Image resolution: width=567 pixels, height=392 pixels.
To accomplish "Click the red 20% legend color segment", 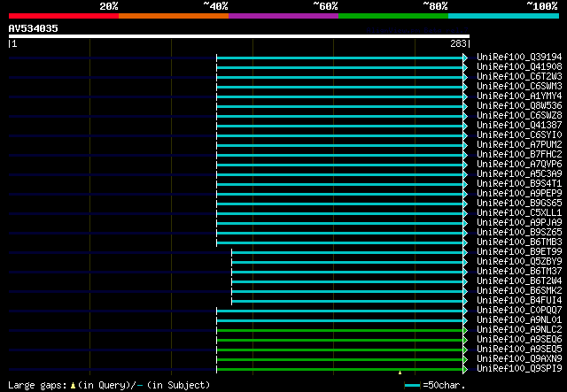I will 64,16.
